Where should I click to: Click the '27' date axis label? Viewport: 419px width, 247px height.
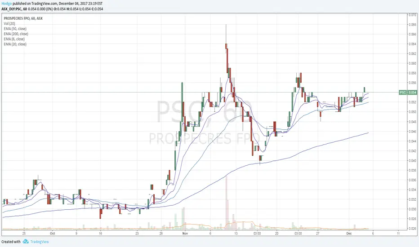[x=318, y=234]
